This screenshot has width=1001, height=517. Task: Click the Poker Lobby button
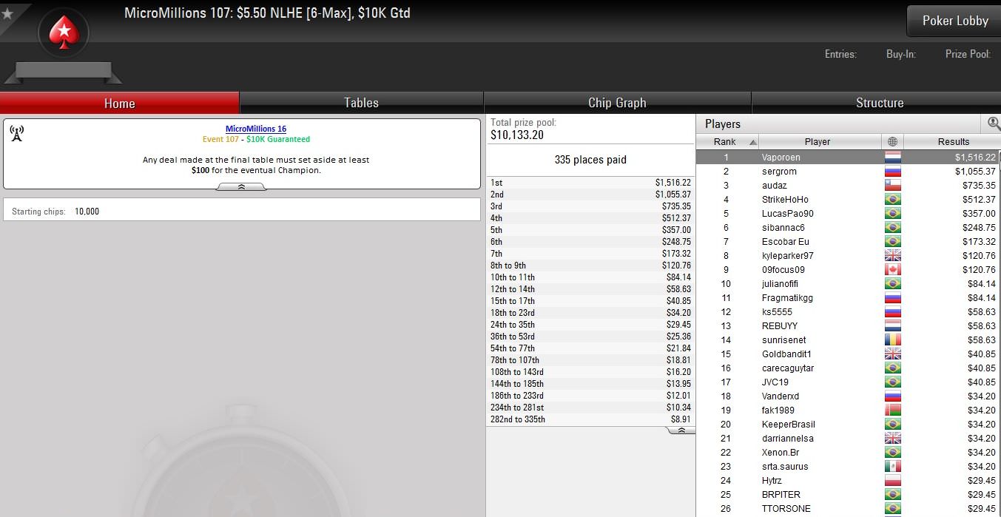(955, 21)
